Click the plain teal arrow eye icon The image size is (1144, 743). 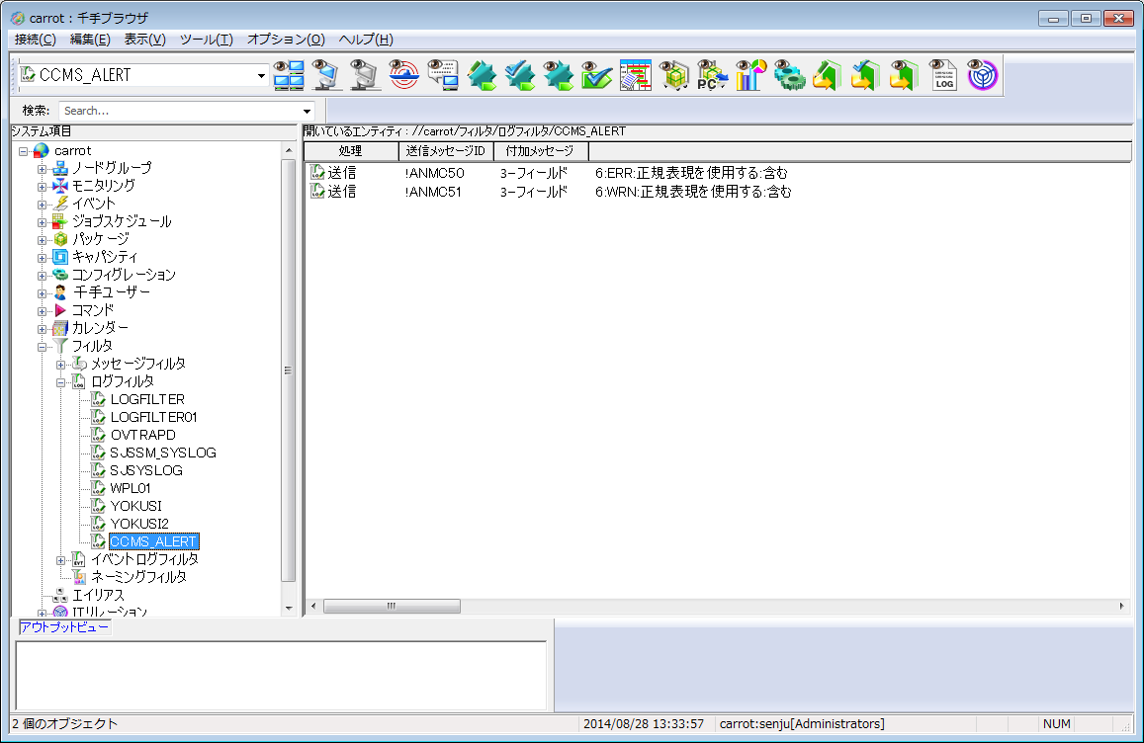pos(558,75)
